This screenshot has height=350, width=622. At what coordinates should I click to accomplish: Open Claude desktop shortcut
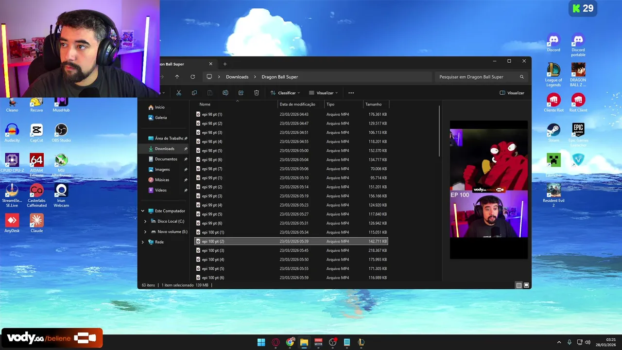[x=36, y=223]
